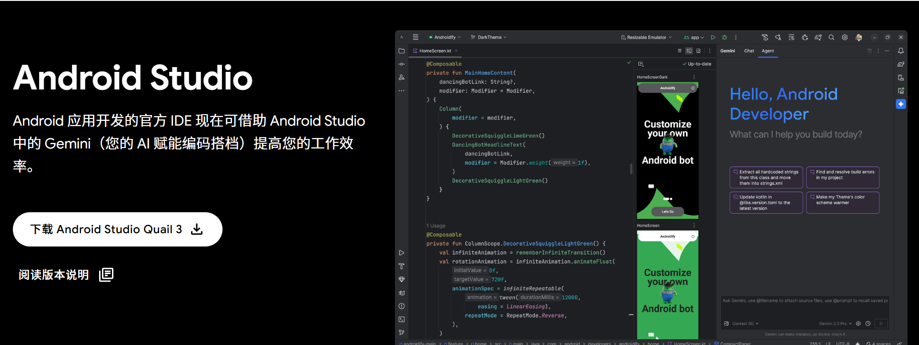Show more tool windows via left ellipsis
The width and height of the screenshot is (919, 345).
point(402,90)
